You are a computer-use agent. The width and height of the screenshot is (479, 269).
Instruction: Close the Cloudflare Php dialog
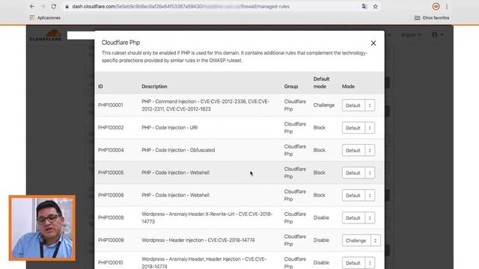coord(373,43)
